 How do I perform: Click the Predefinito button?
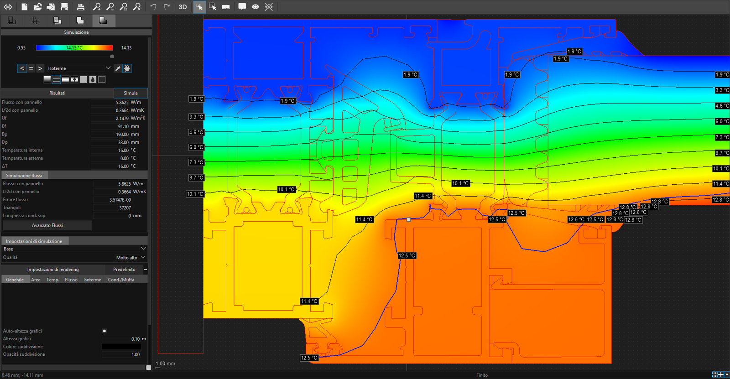coord(124,270)
